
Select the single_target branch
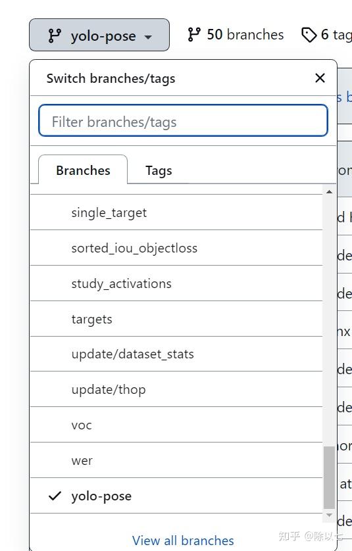pyautogui.click(x=176, y=212)
